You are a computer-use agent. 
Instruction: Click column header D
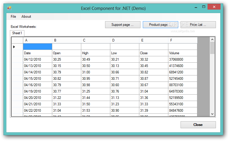pos(125,40)
